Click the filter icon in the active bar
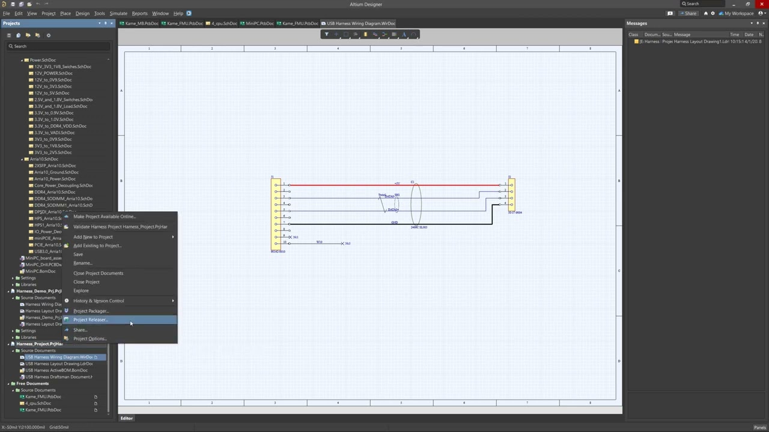This screenshot has height=432, width=769. (326, 34)
